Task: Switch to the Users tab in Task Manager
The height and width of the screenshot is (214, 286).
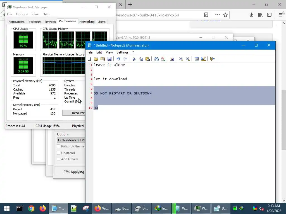Action: pyautogui.click(x=102, y=22)
